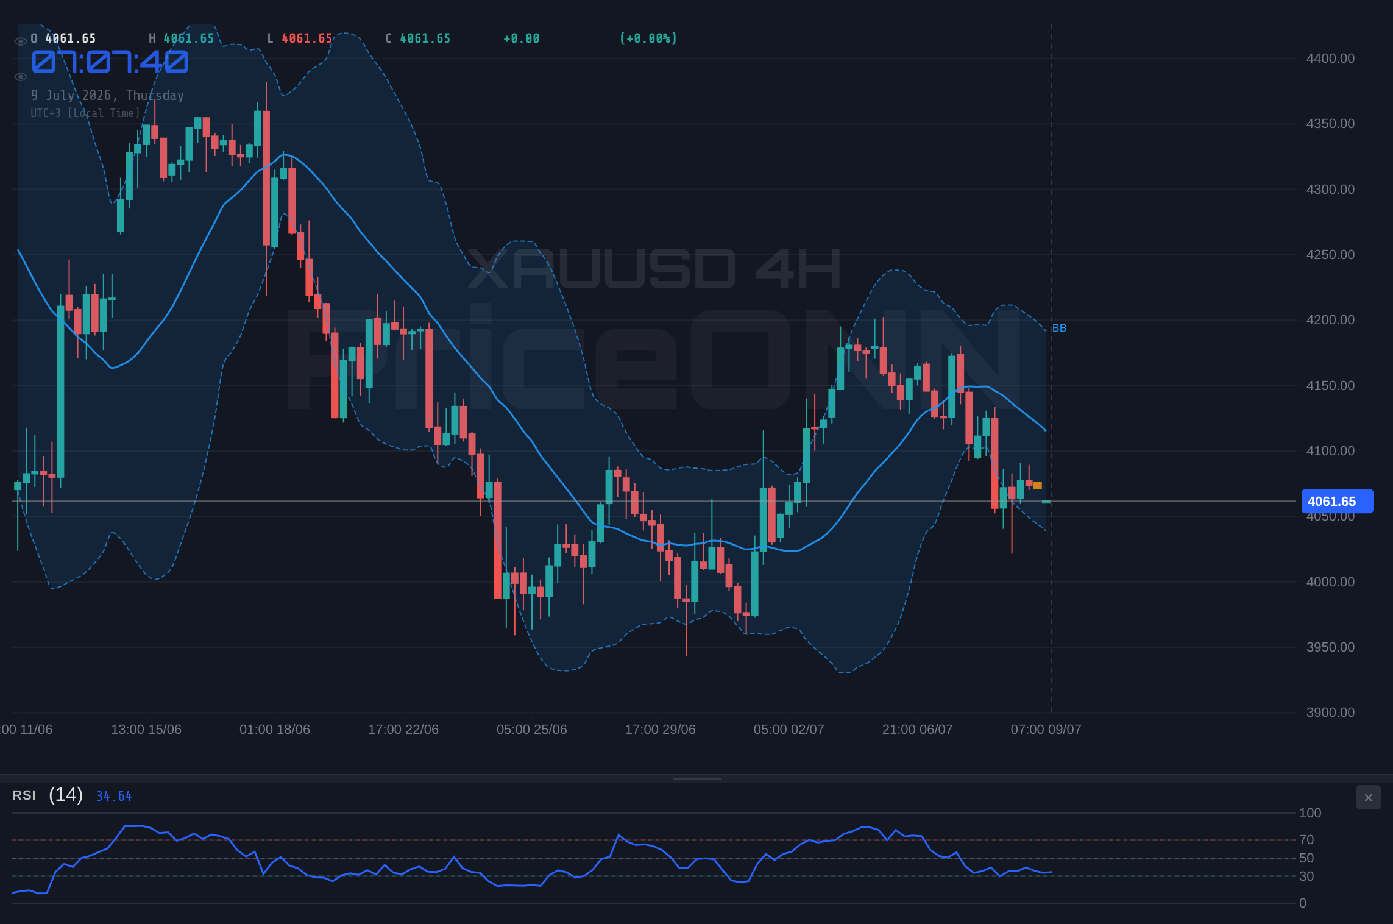This screenshot has width=1393, height=924.
Task: Click the 07:07:40 countdown timer
Action: [110, 62]
